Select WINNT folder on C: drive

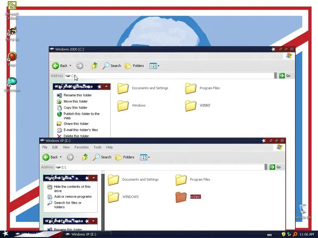click(198, 106)
